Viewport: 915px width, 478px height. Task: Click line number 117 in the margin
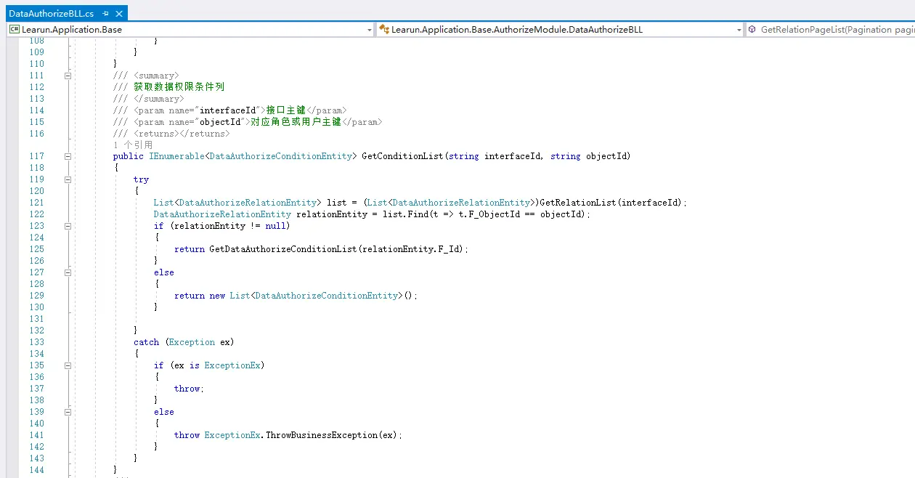36,156
